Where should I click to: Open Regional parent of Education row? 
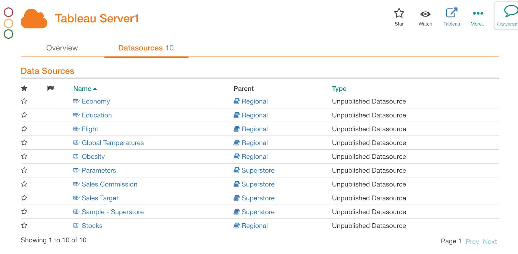point(254,115)
